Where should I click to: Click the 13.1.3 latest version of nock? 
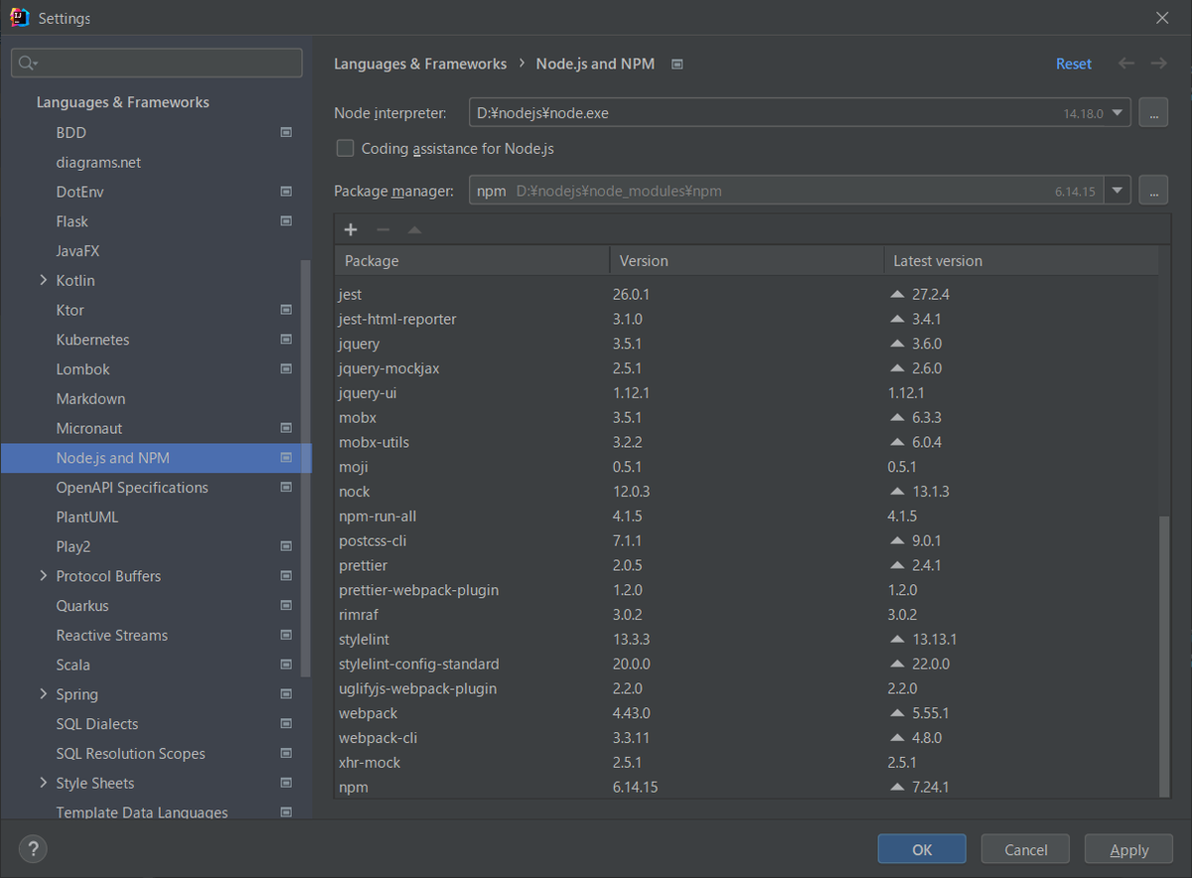tap(931, 492)
